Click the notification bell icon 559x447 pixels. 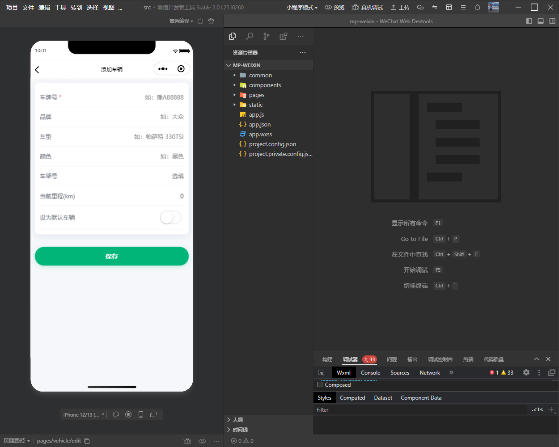pyautogui.click(x=478, y=7)
